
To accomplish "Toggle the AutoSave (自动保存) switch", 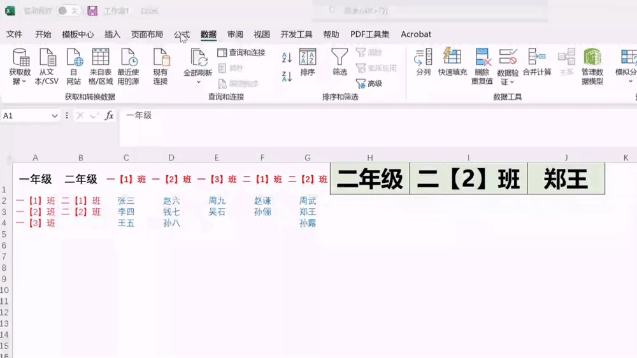I will pyautogui.click(x=68, y=11).
